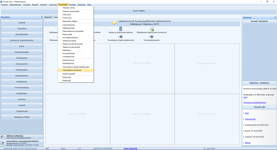Open Laskutus ja myyntireskontra module
This screenshot has height=150, width=277.
pos(22,40)
